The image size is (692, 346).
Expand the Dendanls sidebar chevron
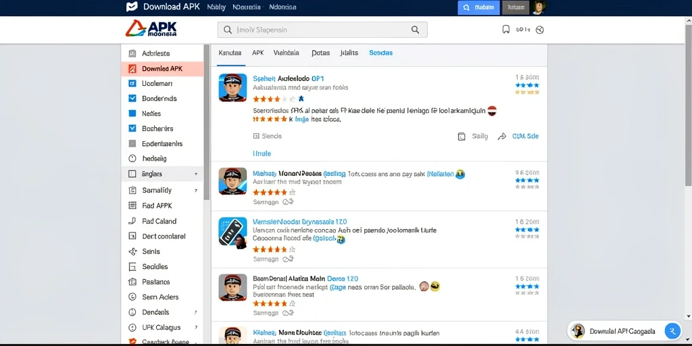click(x=196, y=312)
